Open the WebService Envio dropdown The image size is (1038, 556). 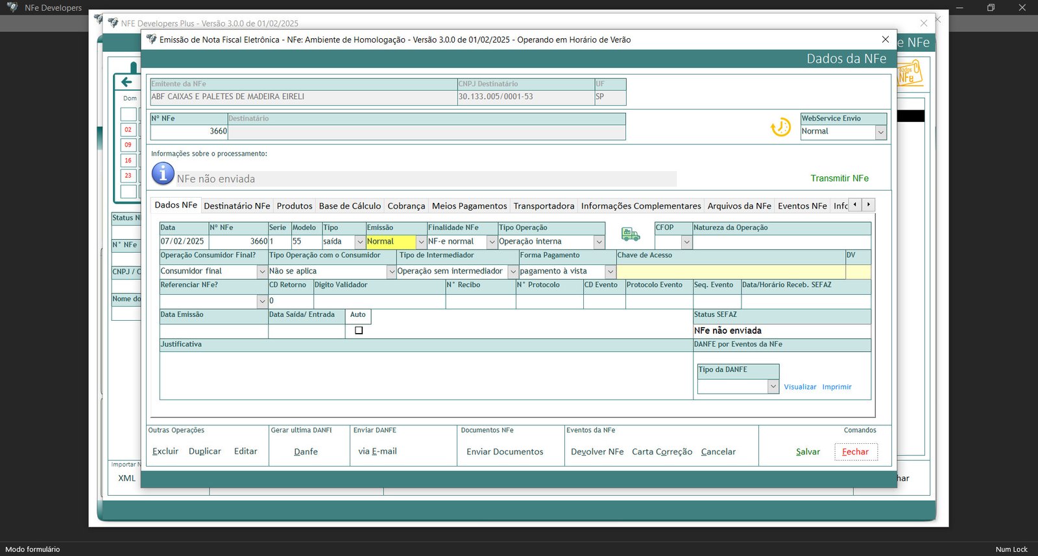(880, 132)
